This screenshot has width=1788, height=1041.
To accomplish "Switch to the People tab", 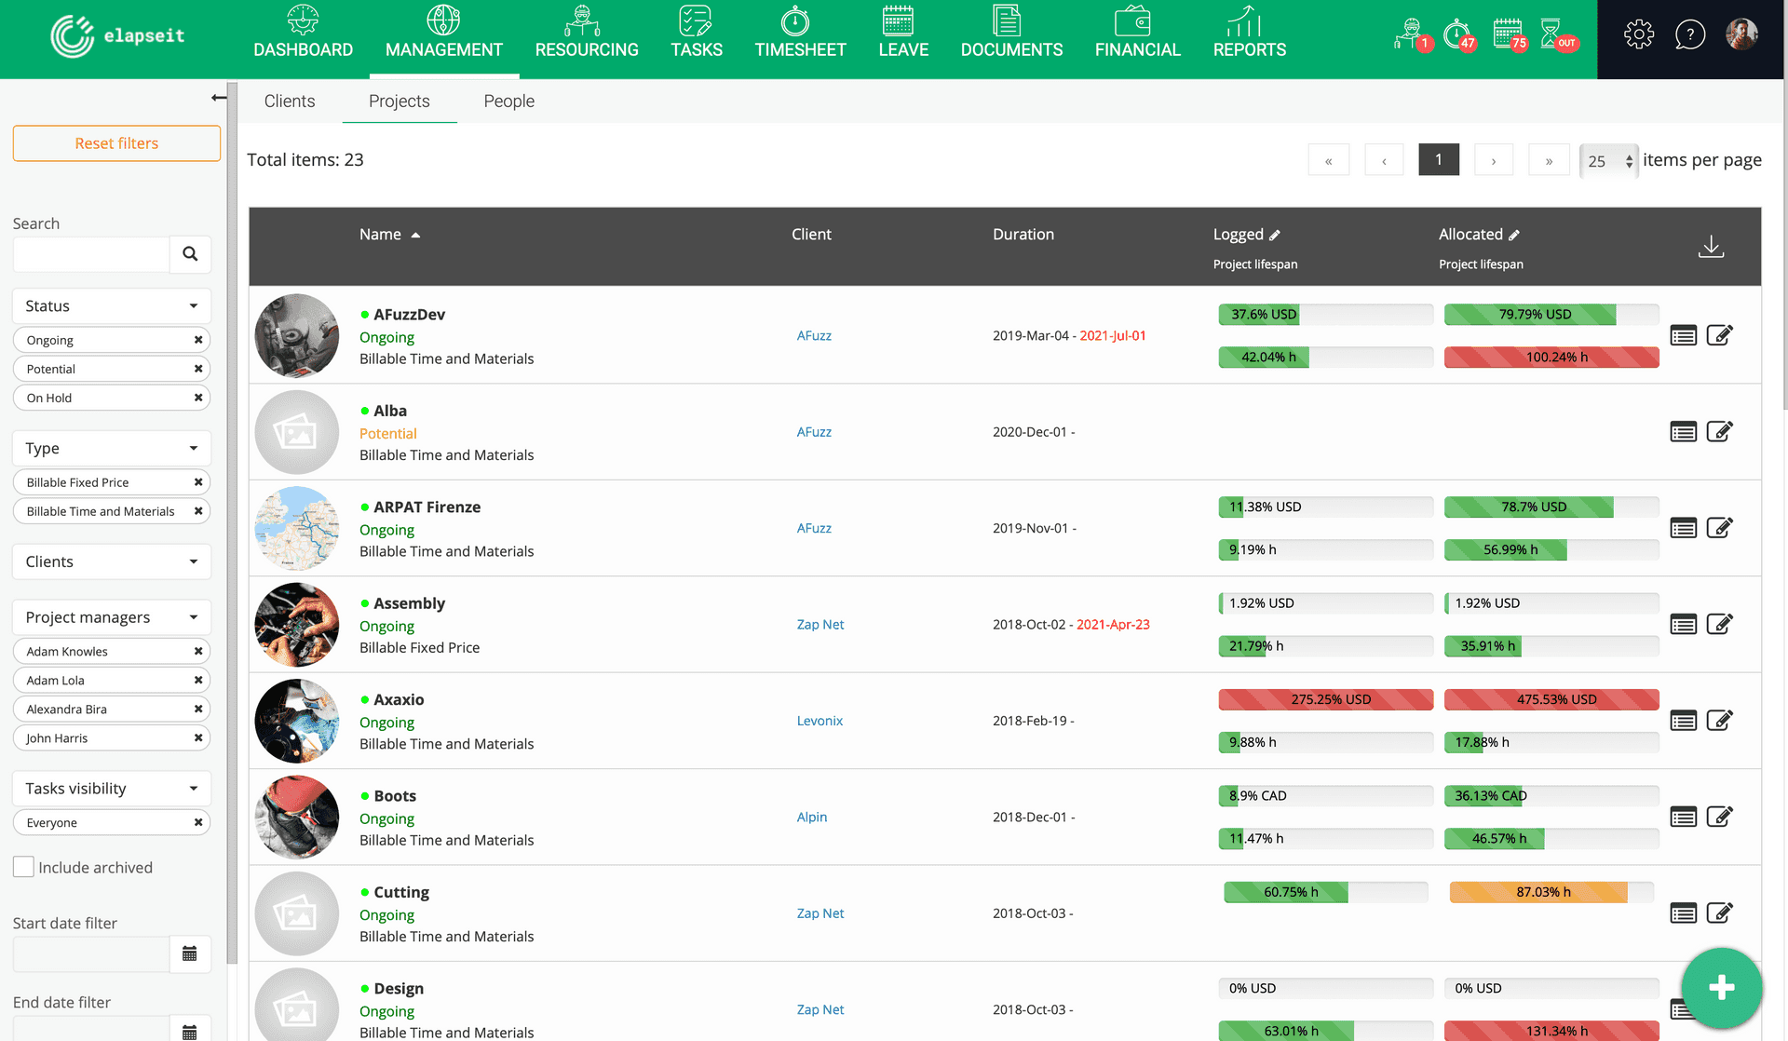I will pyautogui.click(x=509, y=101).
